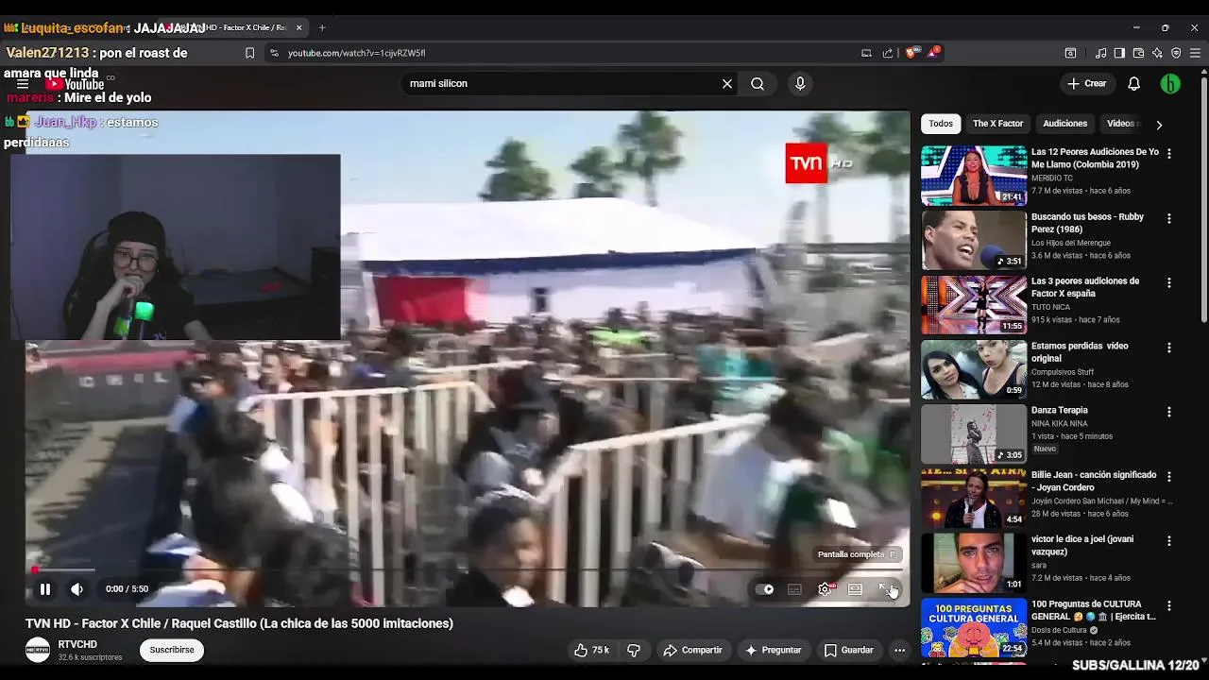Open the YouTube hamburger guide menu
1209x680 pixels.
pyautogui.click(x=22, y=84)
